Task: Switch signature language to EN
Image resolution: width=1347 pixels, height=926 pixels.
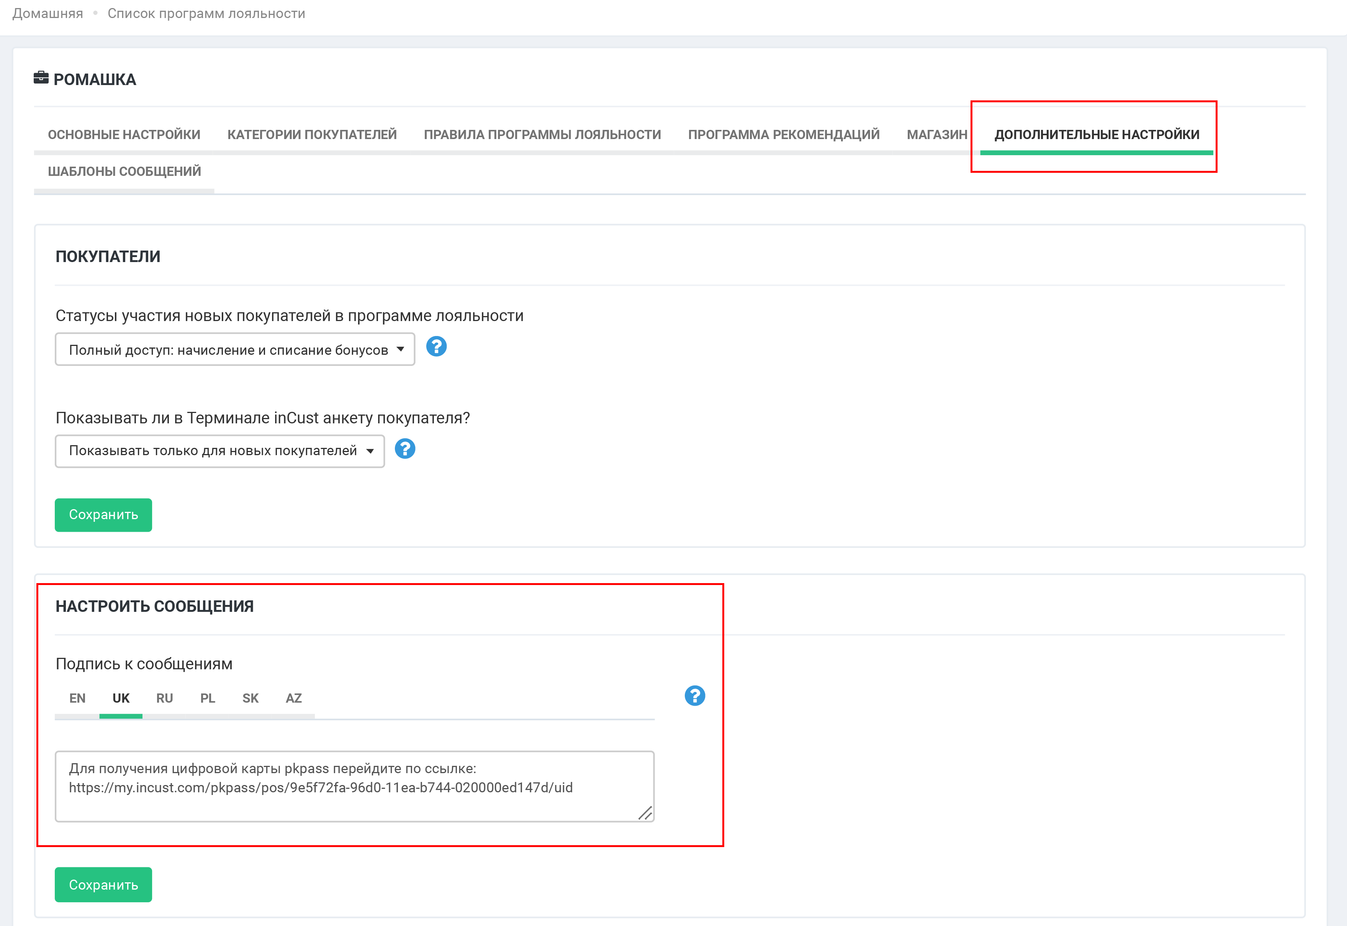Action: [x=77, y=698]
